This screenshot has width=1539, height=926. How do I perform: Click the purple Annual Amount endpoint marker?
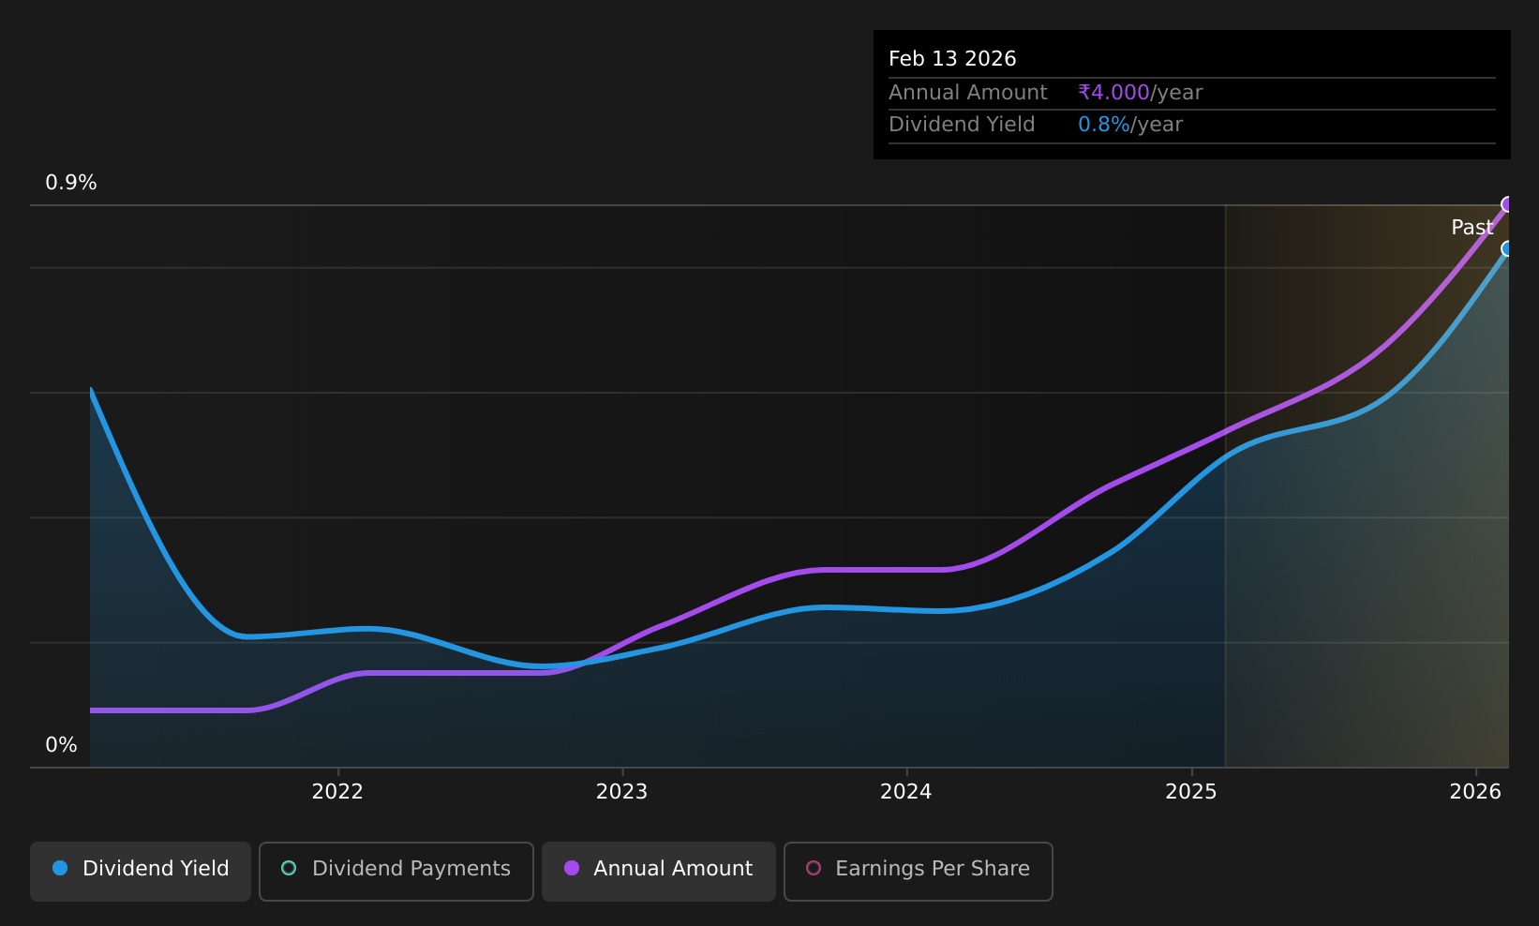coord(1507,204)
